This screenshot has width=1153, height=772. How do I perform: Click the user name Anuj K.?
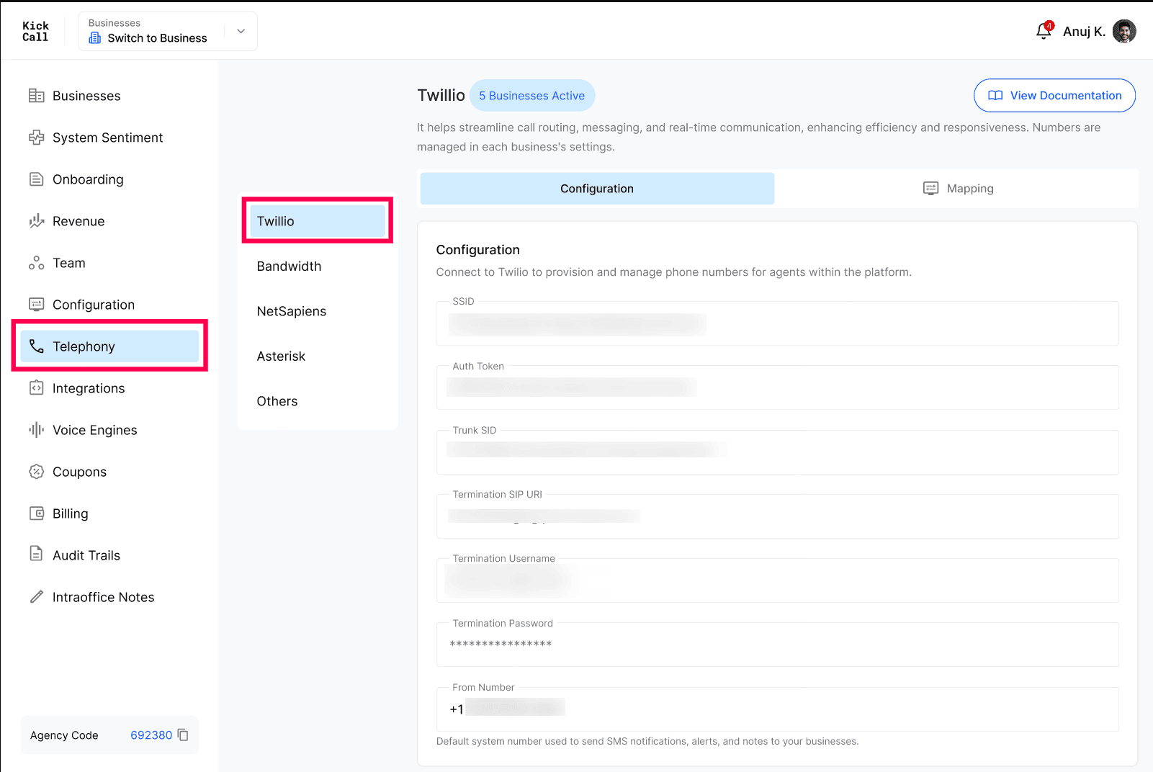[1084, 32]
